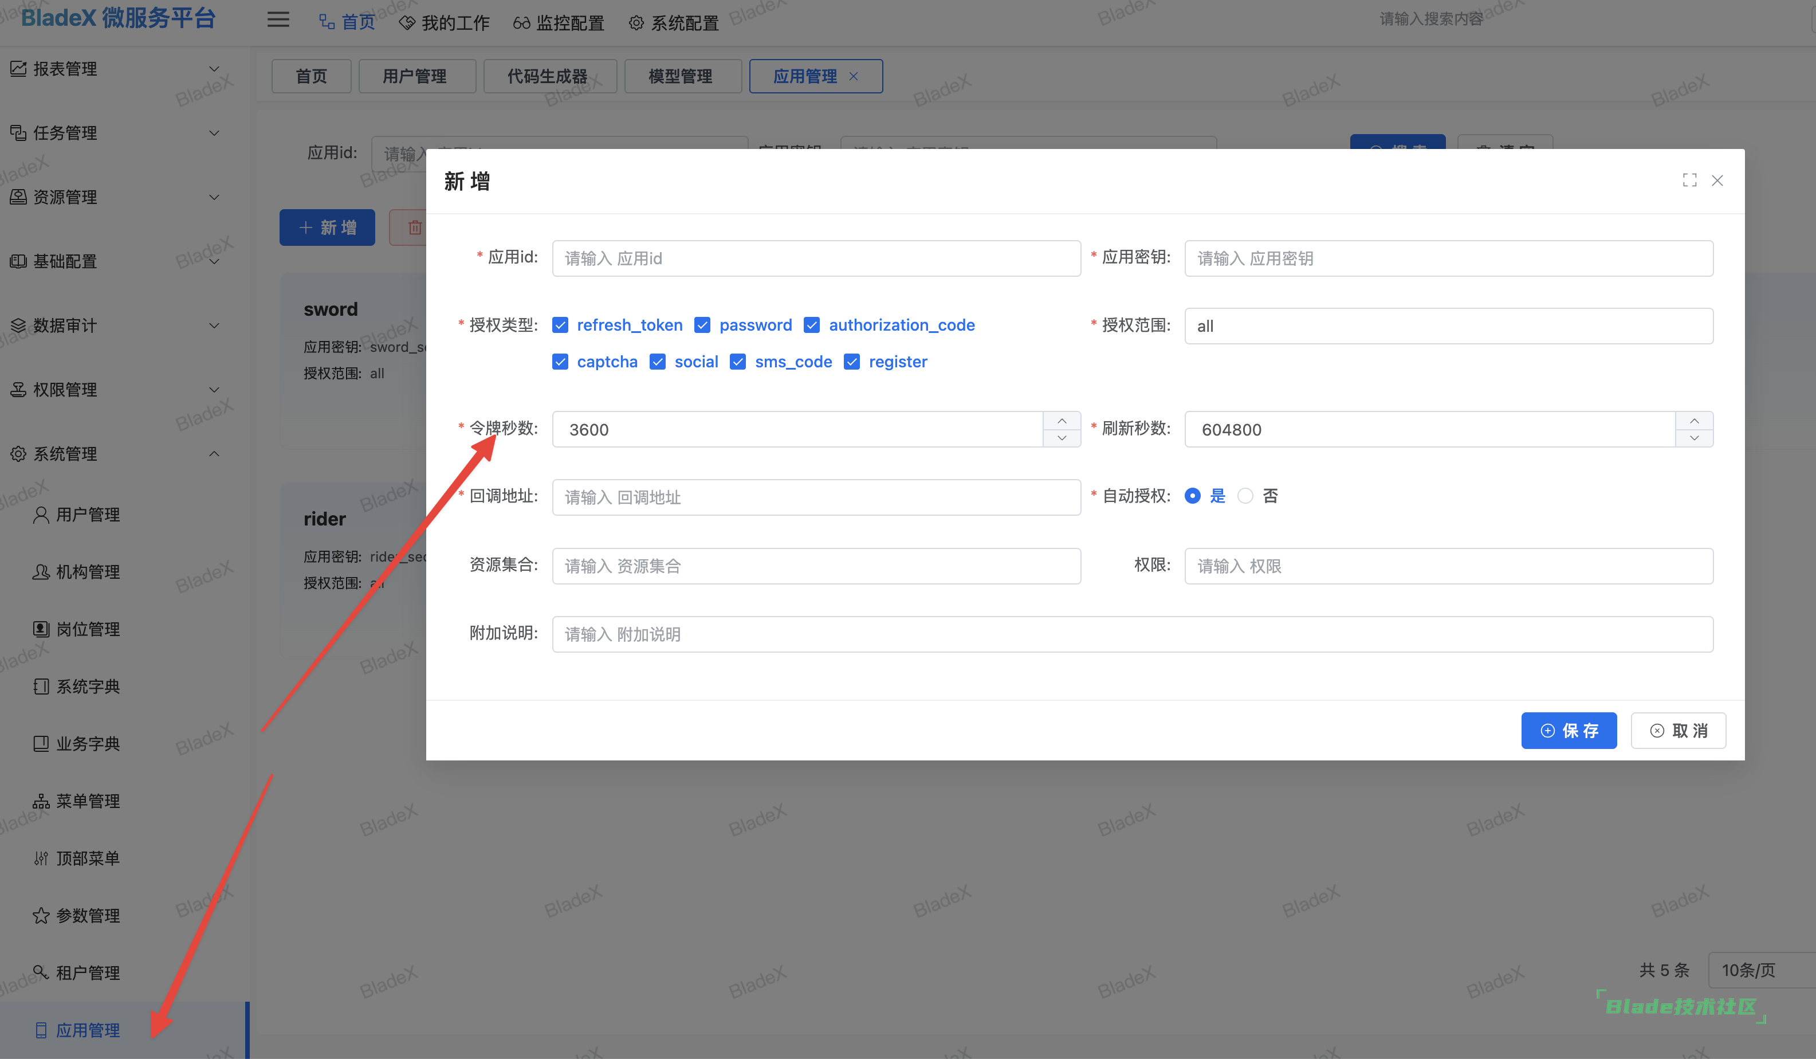Click the 保存 button
This screenshot has height=1059, width=1816.
click(x=1568, y=731)
